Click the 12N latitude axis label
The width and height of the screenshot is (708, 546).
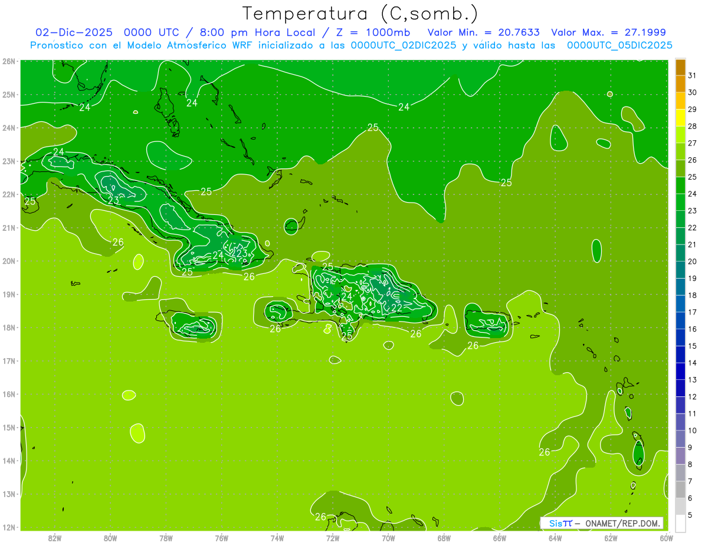[8, 527]
